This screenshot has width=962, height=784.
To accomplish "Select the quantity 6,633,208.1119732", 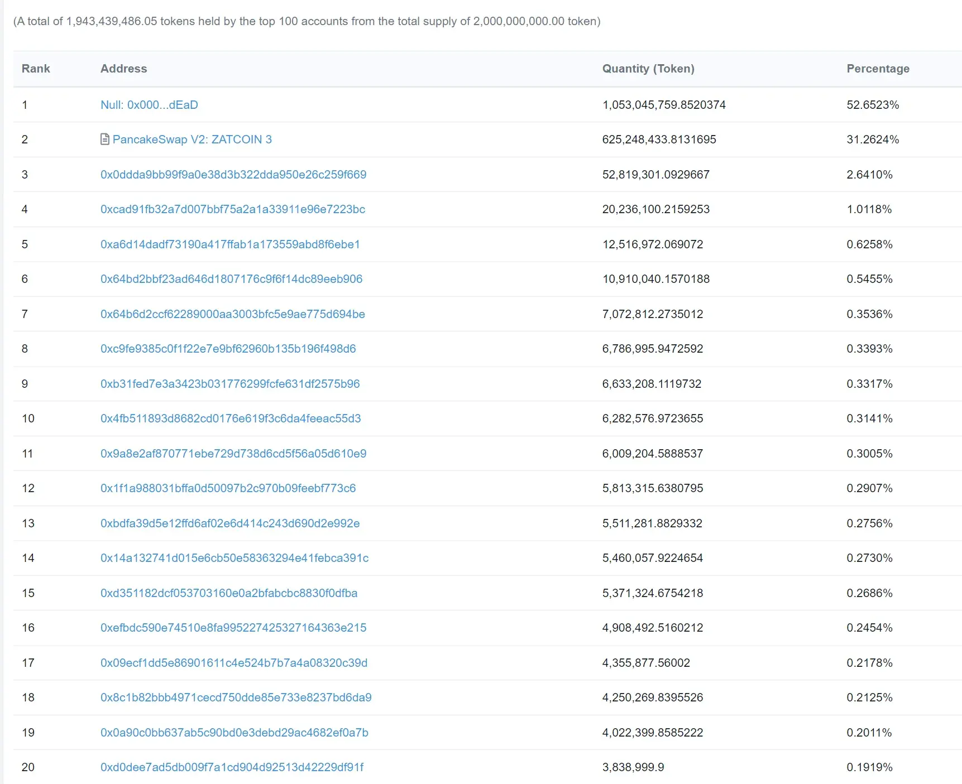I will [x=652, y=384].
